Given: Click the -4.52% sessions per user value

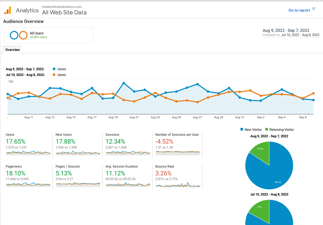Looking at the screenshot, I should 164,141.
